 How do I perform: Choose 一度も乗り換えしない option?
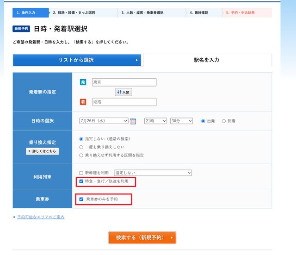point(82,147)
